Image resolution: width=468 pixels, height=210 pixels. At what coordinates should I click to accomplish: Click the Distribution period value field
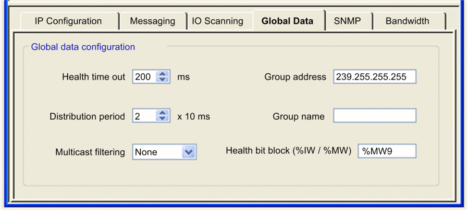[144, 116]
